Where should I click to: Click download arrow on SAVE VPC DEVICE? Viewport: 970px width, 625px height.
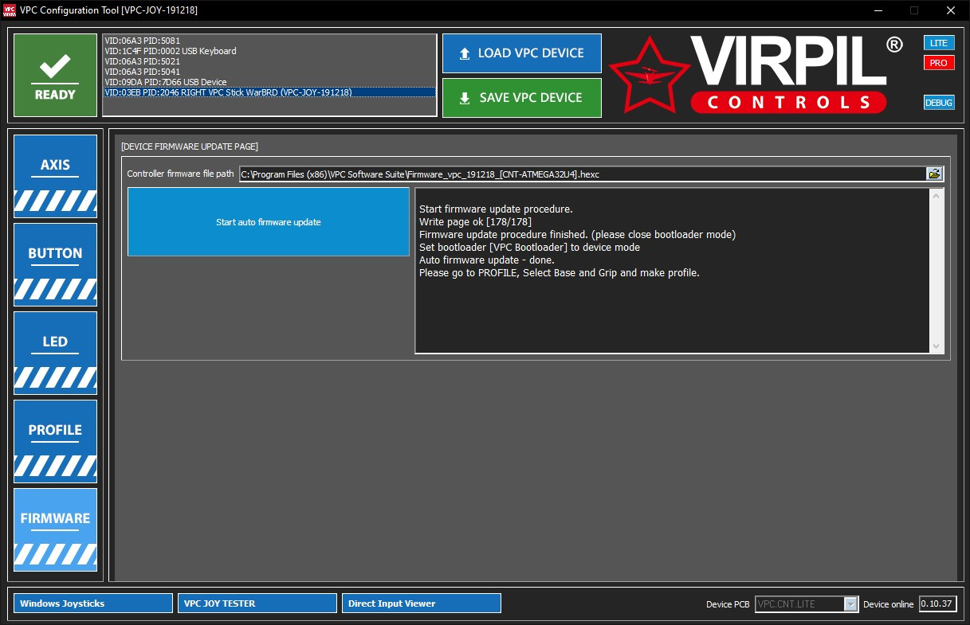[x=465, y=98]
